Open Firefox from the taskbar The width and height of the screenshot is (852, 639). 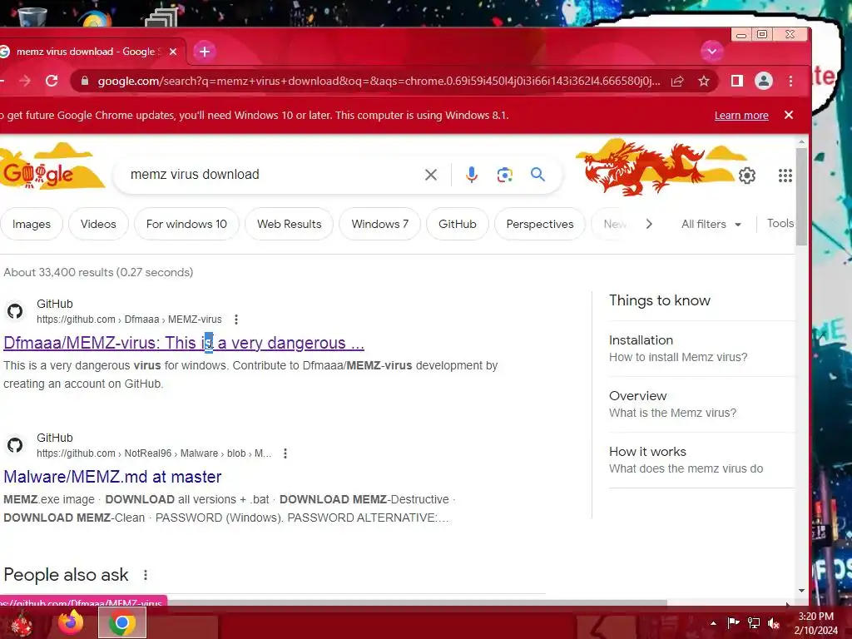point(72,622)
